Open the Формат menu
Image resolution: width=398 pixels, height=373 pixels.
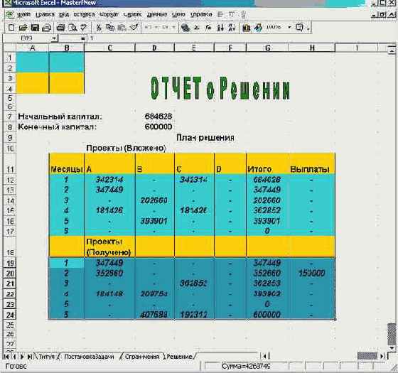pos(109,14)
